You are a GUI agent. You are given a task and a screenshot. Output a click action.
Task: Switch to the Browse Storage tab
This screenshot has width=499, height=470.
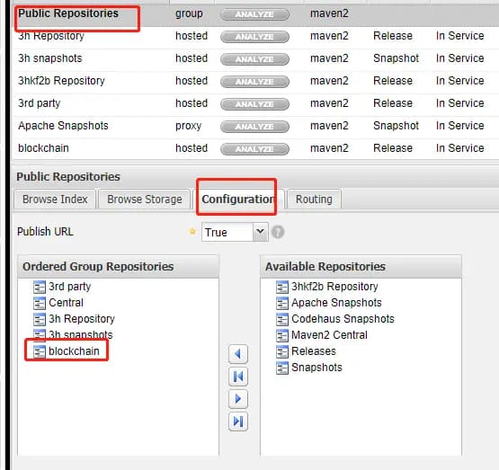pos(145,200)
